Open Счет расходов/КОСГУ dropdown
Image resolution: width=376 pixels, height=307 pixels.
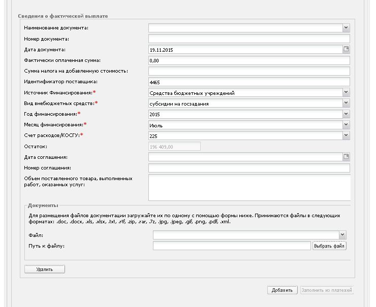346,135
